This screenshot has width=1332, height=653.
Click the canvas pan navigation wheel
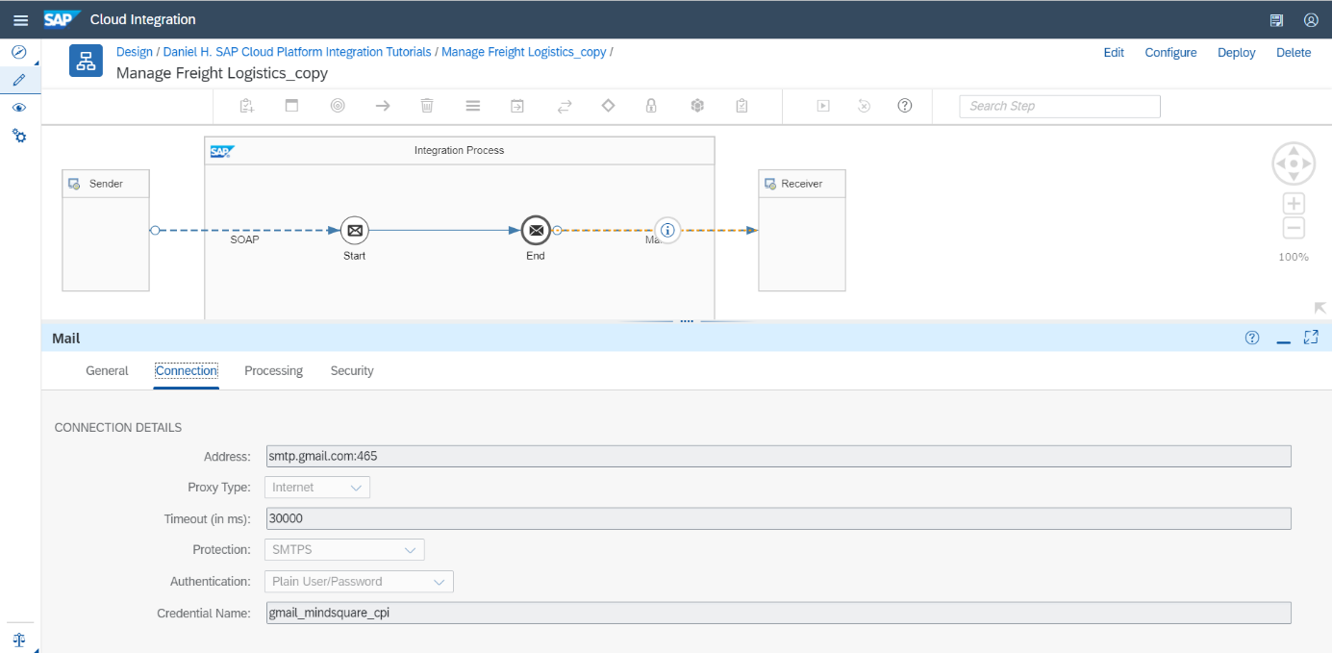(1294, 163)
